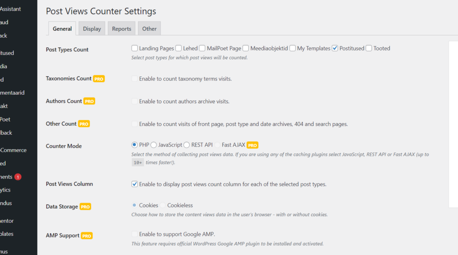Click the PRO badge beside Taxonomies Count
458x255 pixels.
click(x=98, y=79)
